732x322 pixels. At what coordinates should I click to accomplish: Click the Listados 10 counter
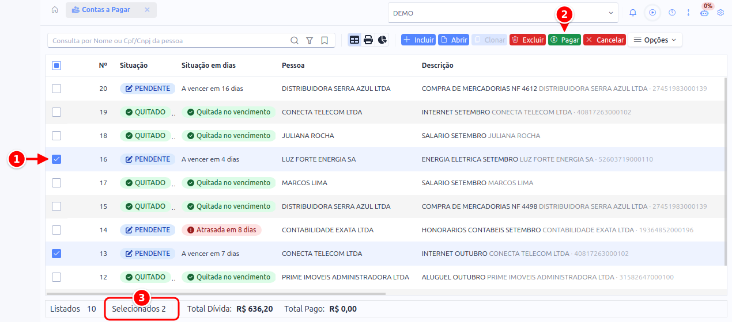(x=73, y=309)
